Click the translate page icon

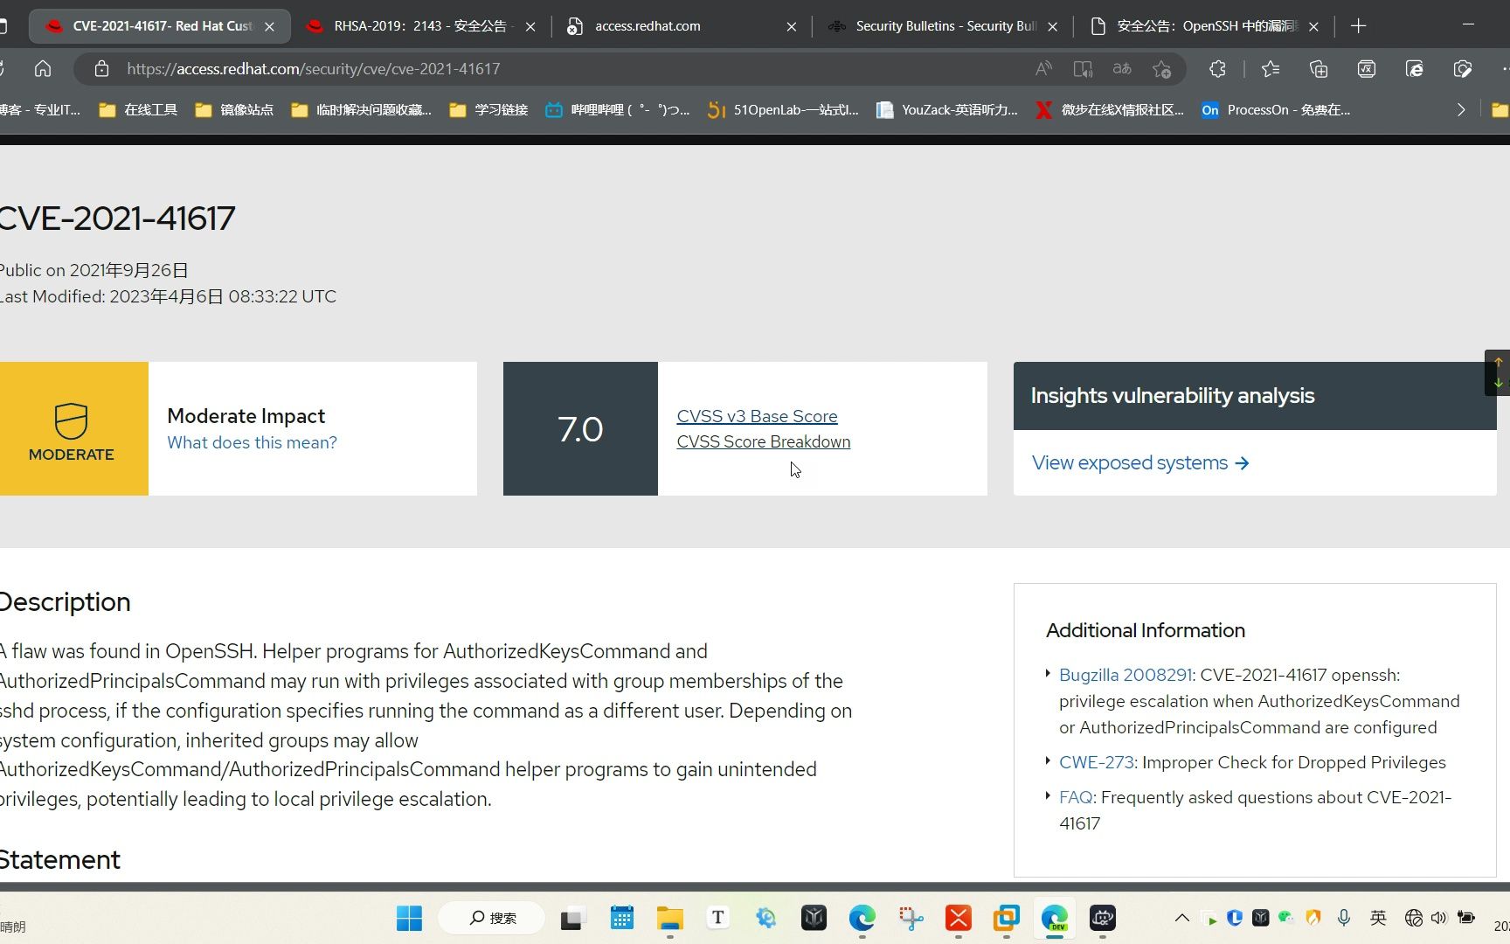(1122, 69)
